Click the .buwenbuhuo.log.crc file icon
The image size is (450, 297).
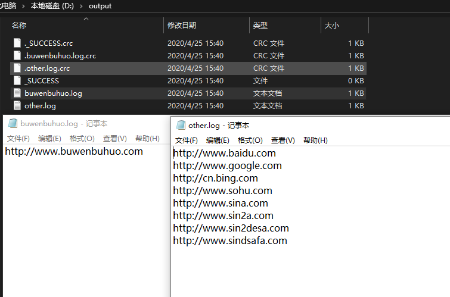tap(17, 55)
